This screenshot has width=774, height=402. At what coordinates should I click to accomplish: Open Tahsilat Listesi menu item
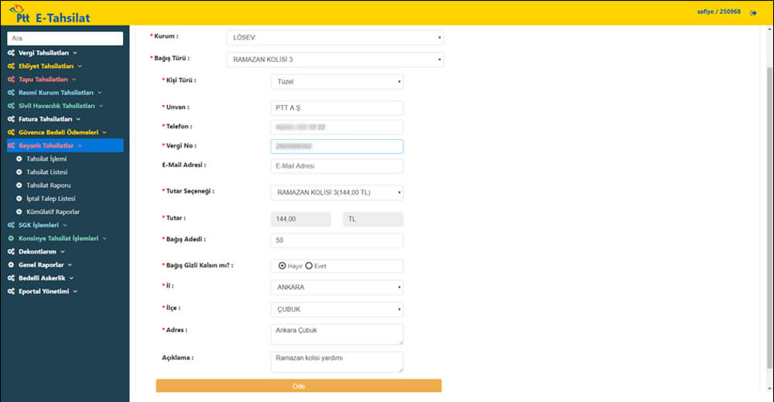tap(47, 172)
